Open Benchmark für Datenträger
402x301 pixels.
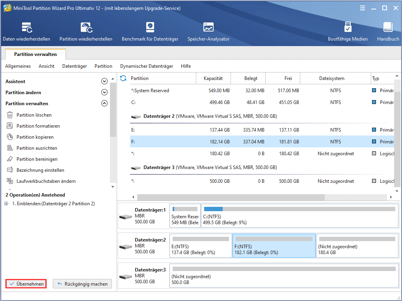(150, 32)
